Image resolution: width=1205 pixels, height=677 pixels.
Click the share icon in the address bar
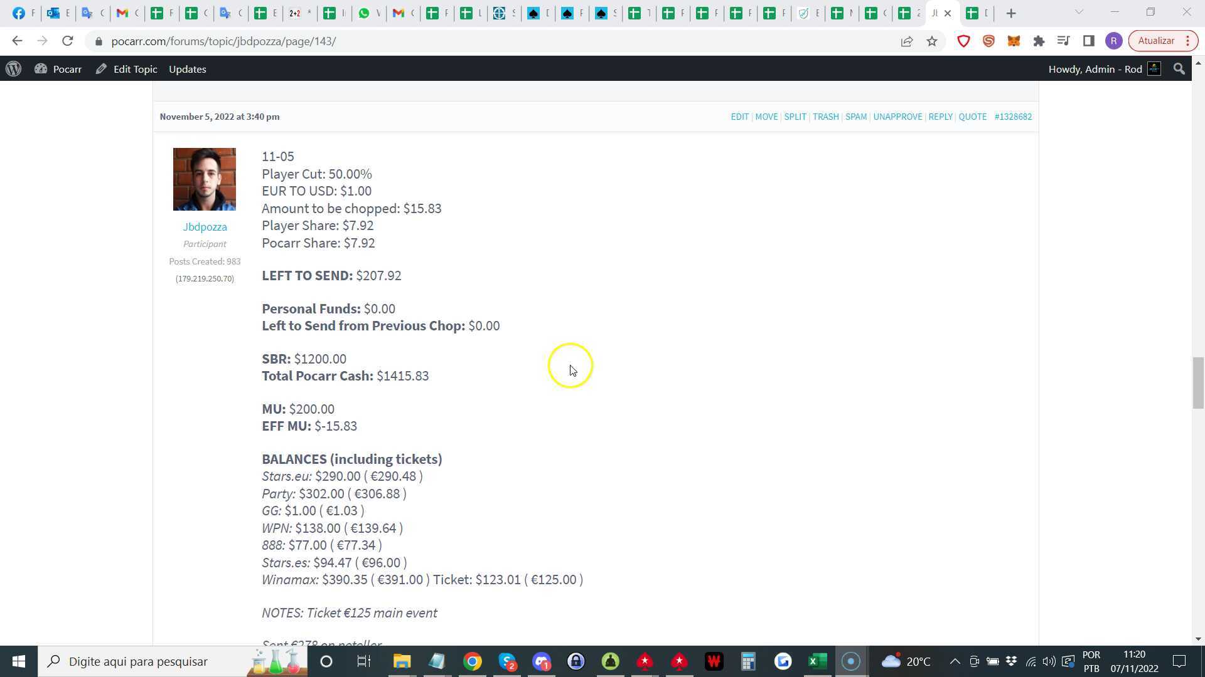(x=906, y=41)
